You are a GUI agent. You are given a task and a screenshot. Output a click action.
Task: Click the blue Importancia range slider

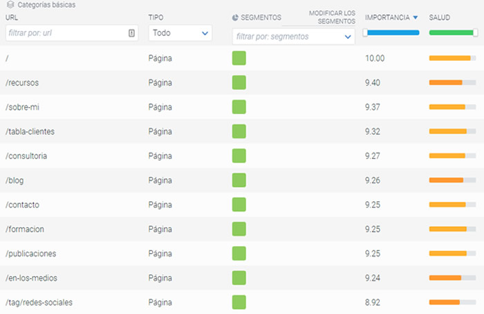coord(391,33)
